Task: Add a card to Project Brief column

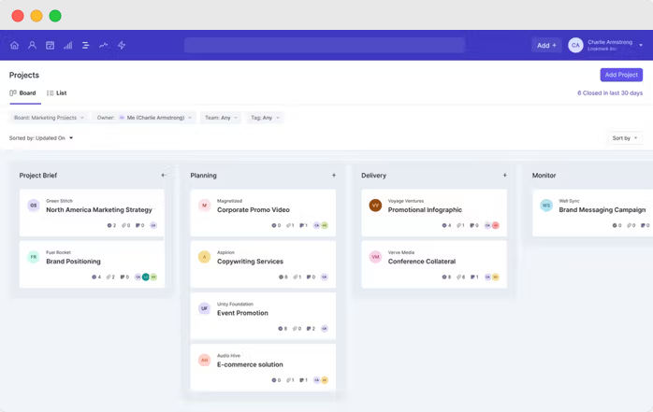Action: [x=163, y=176]
